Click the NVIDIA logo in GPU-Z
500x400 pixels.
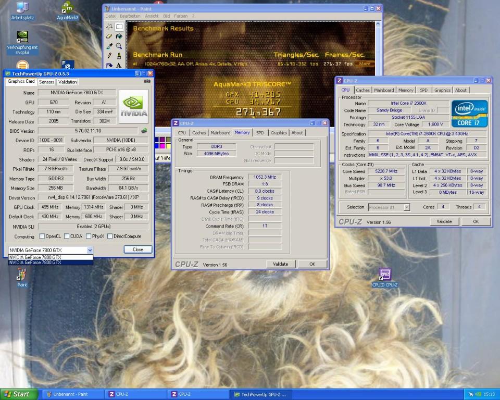coord(134,106)
